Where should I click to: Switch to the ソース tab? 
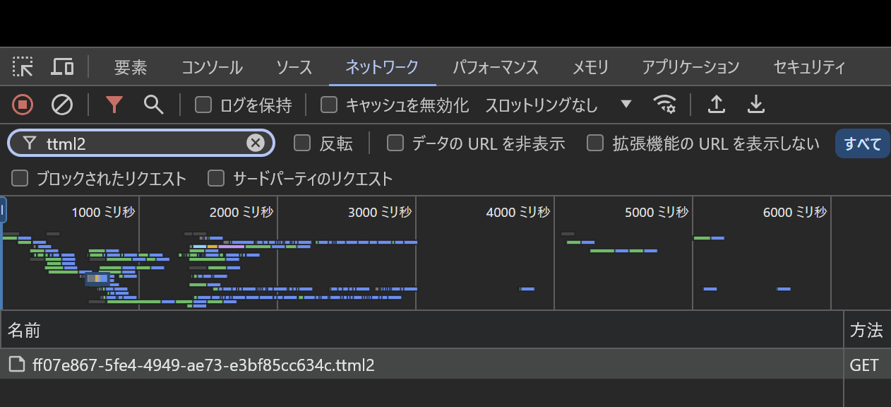[x=294, y=68]
